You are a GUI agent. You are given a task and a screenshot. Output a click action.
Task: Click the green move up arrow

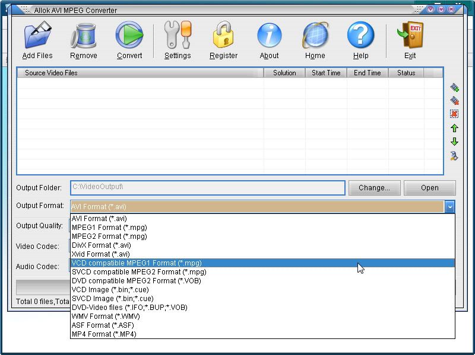pos(454,128)
